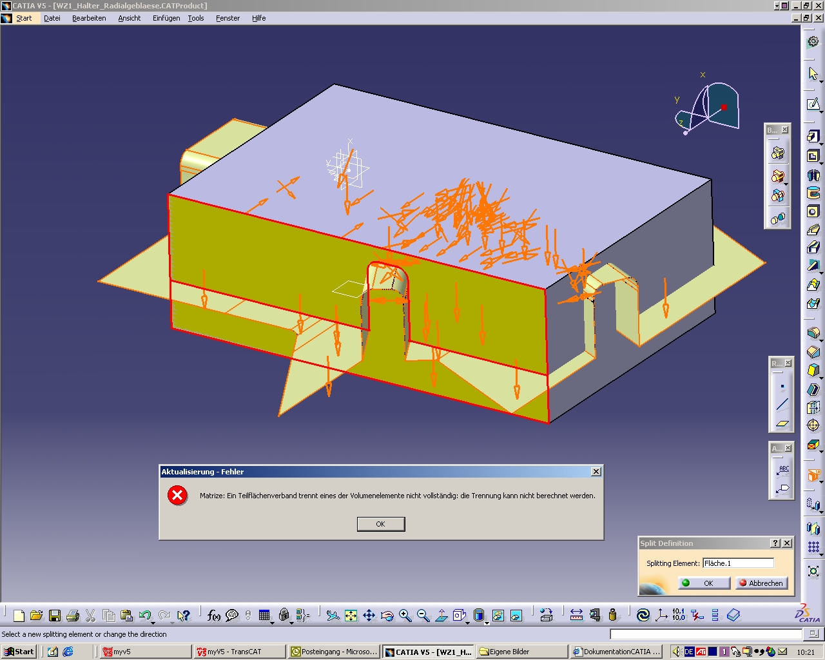Open DokumentationCATIA from taskbar
The height and width of the screenshot is (660, 825).
pos(616,652)
